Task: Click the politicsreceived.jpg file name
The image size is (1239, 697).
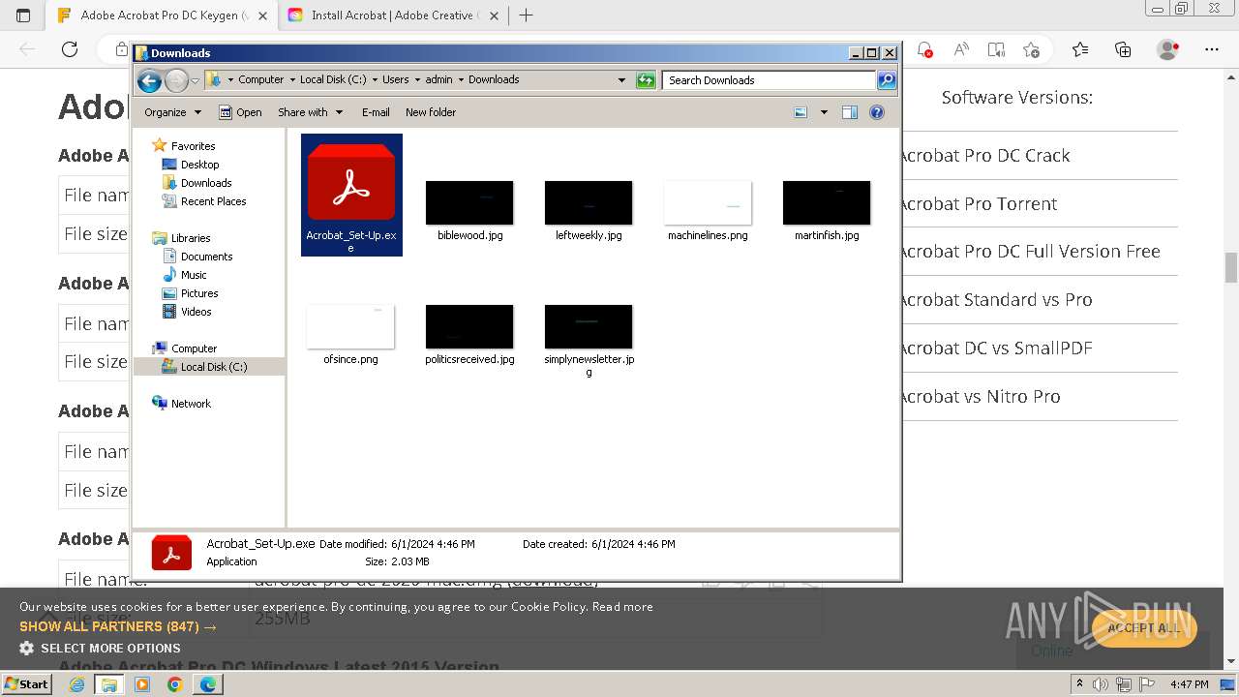Action: pos(469,359)
